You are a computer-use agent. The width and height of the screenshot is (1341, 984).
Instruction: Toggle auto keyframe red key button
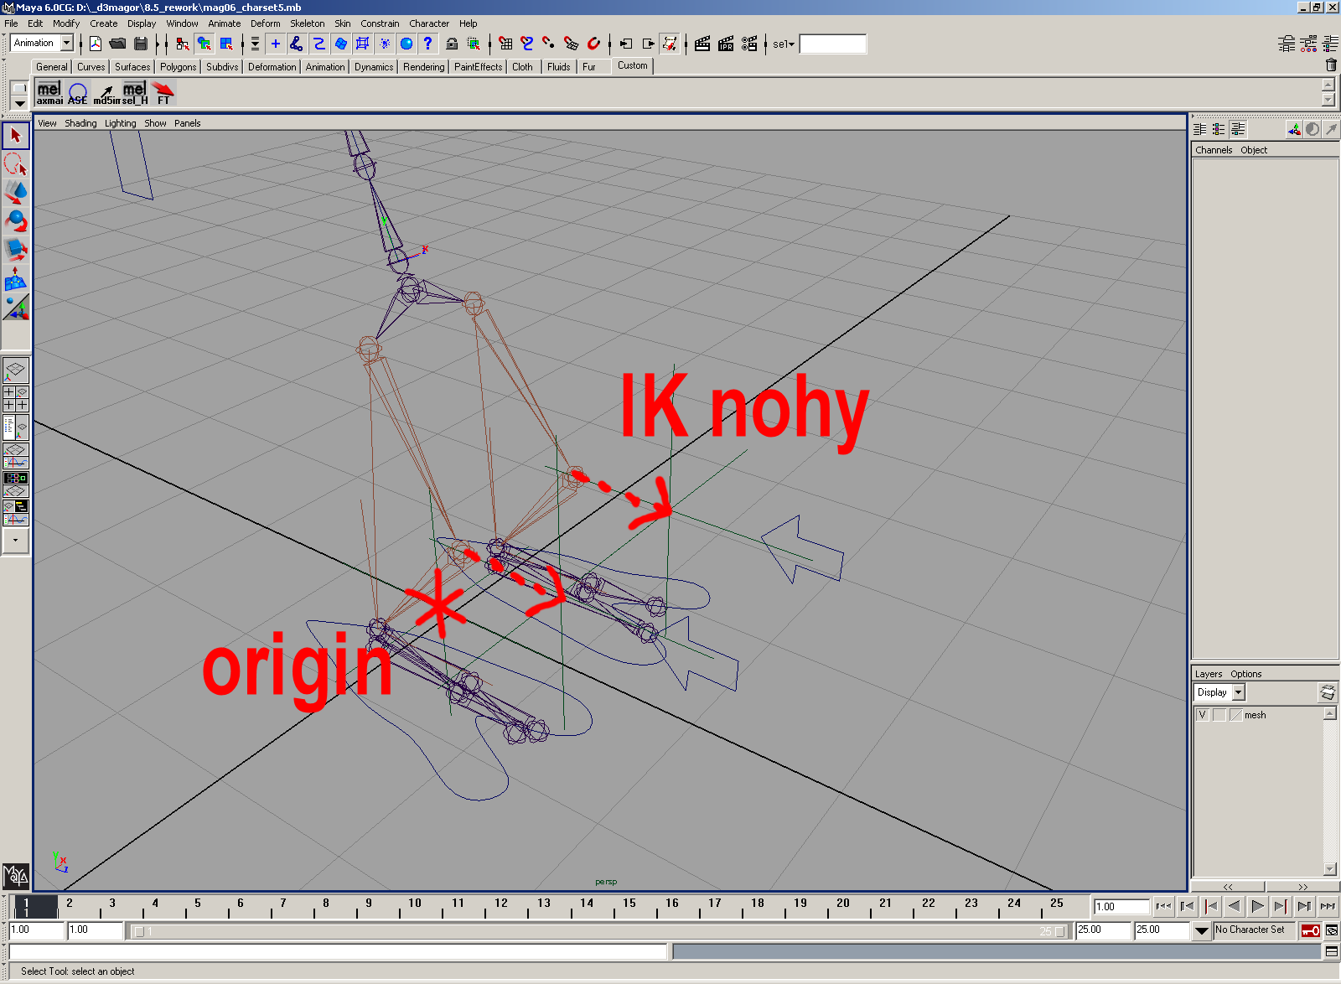click(x=1310, y=930)
